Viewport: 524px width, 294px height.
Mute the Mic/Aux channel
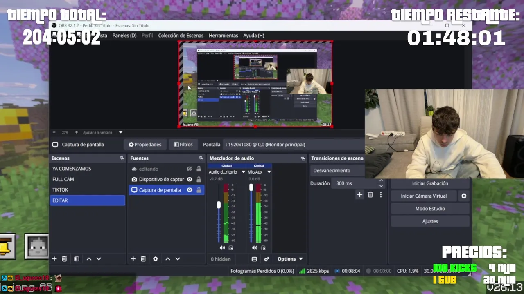(x=255, y=248)
